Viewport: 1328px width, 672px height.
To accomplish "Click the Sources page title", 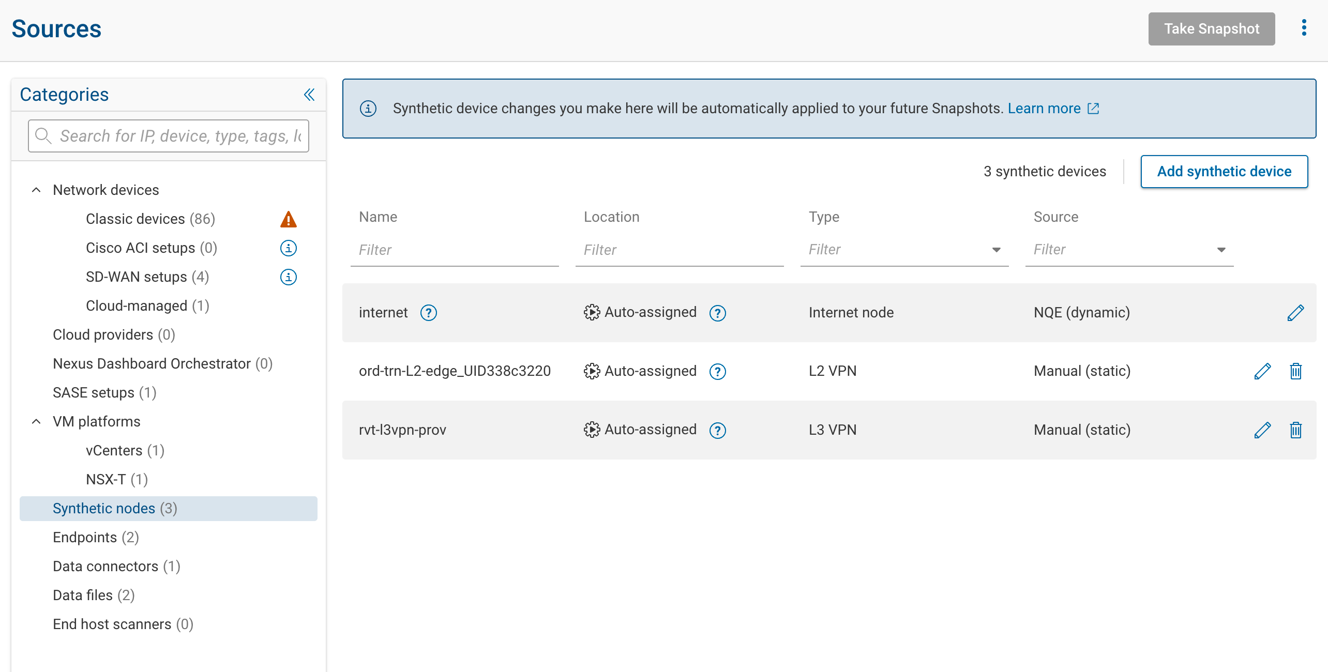I will [x=56, y=29].
